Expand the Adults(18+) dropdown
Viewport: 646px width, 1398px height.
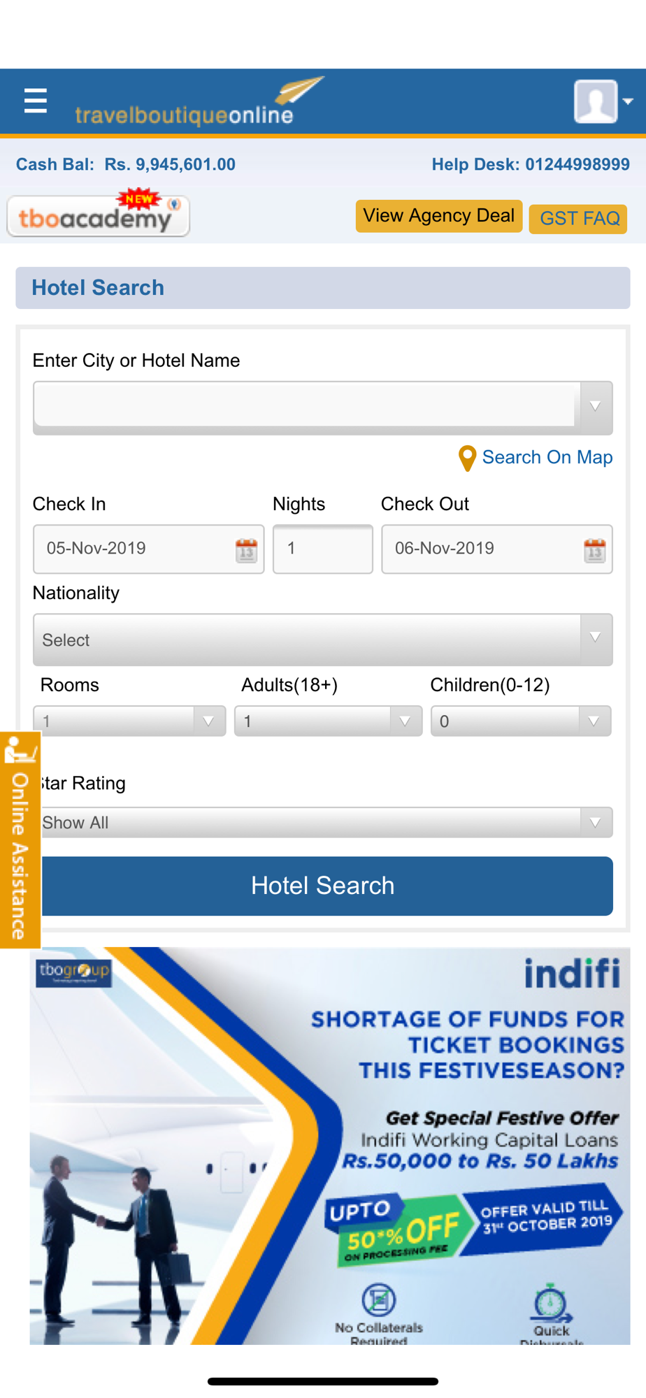(x=328, y=721)
